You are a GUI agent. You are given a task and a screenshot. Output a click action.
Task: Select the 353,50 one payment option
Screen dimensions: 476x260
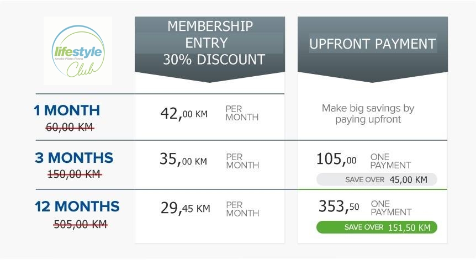pos(339,206)
